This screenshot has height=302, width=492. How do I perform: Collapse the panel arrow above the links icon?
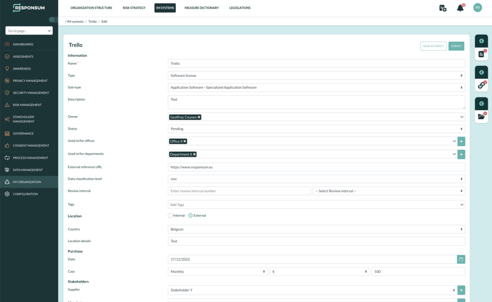481,72
